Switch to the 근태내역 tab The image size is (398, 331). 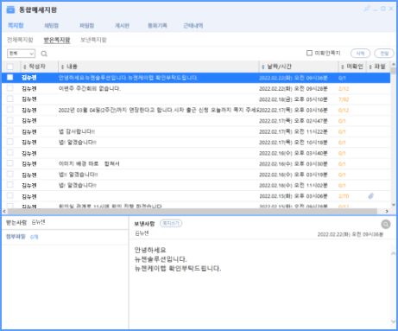click(x=193, y=25)
